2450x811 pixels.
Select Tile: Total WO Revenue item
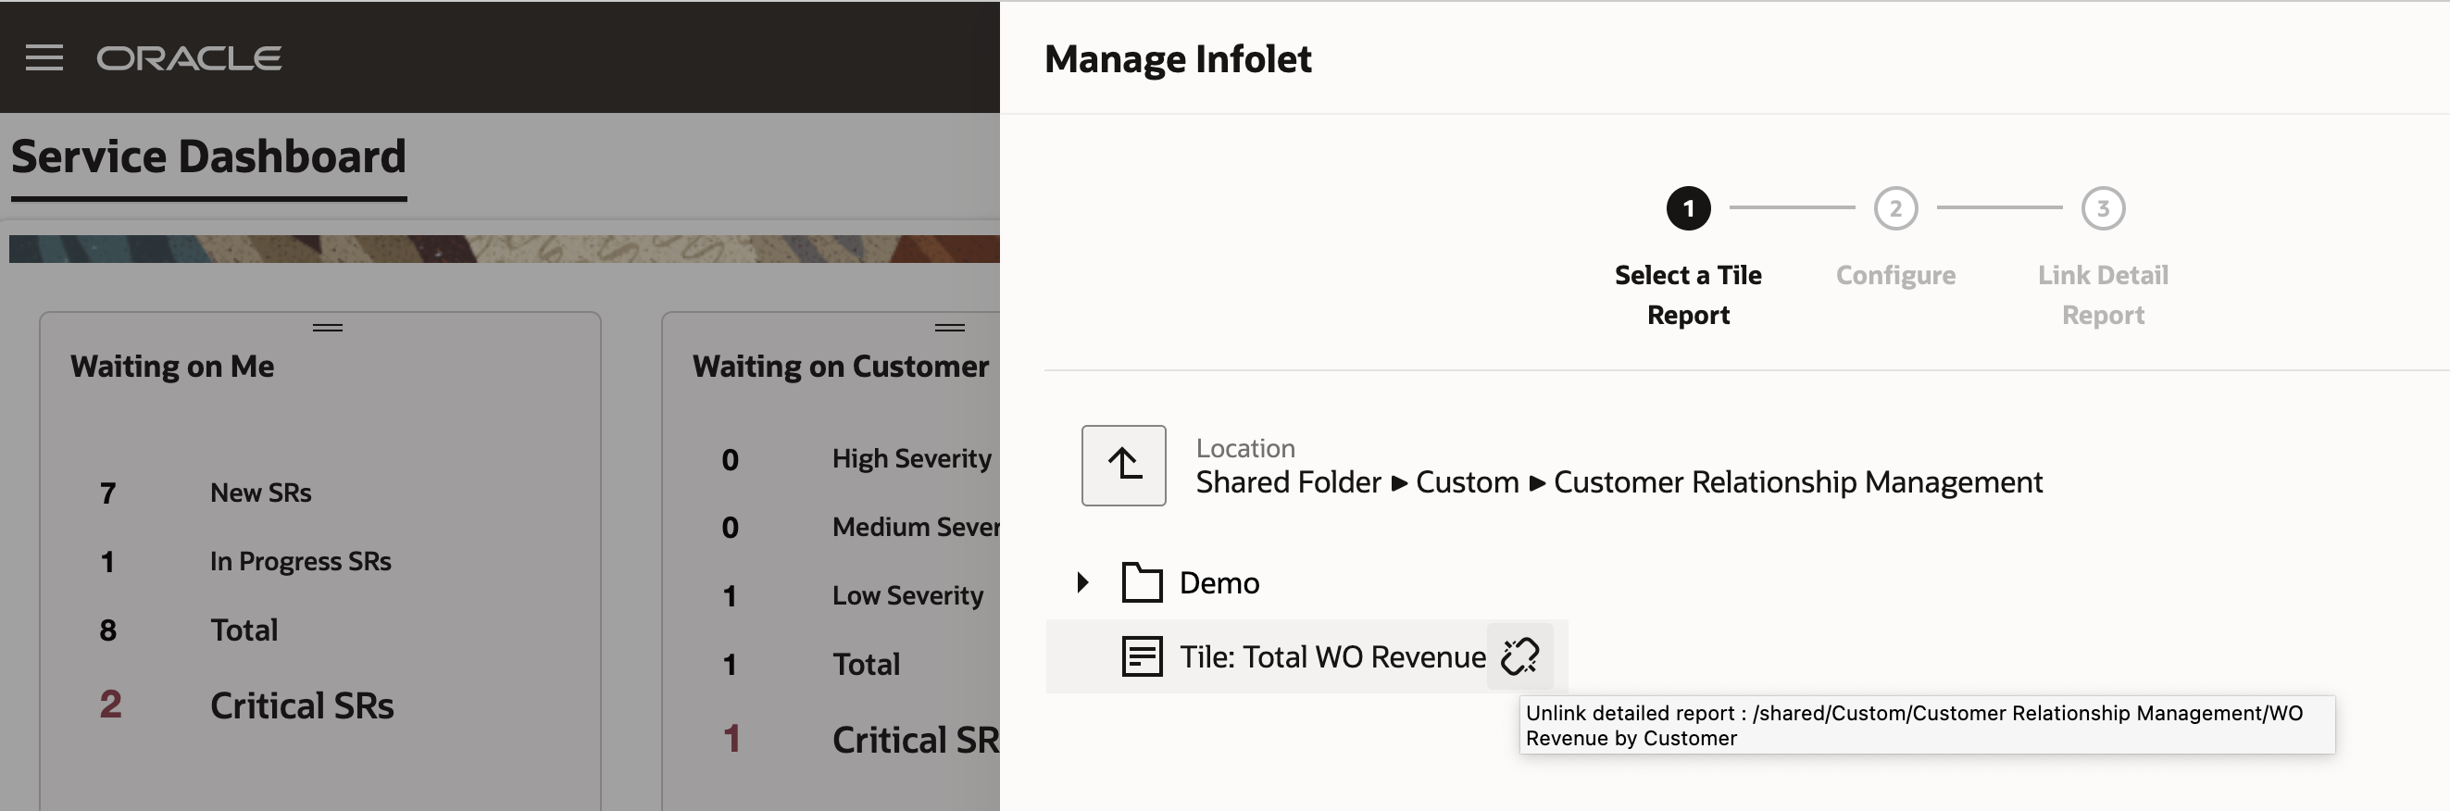(x=1331, y=657)
